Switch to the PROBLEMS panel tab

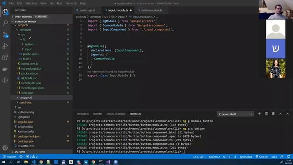click(x=83, y=114)
